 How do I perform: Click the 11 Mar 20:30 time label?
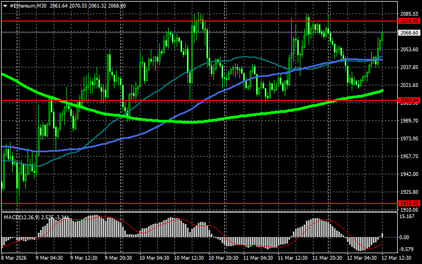click(x=327, y=258)
